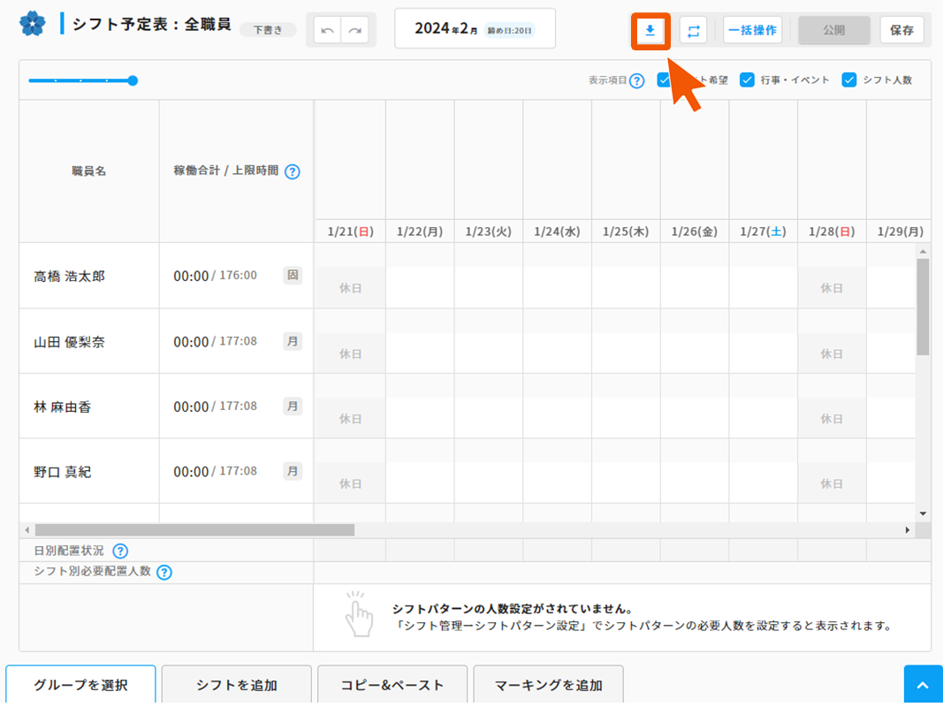Click help icon next to 日別配置状況
Screen dimensions: 943x707
coord(120,551)
